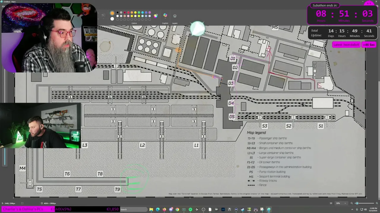
Task: Open Spotify from the taskbar
Action: coord(190,209)
